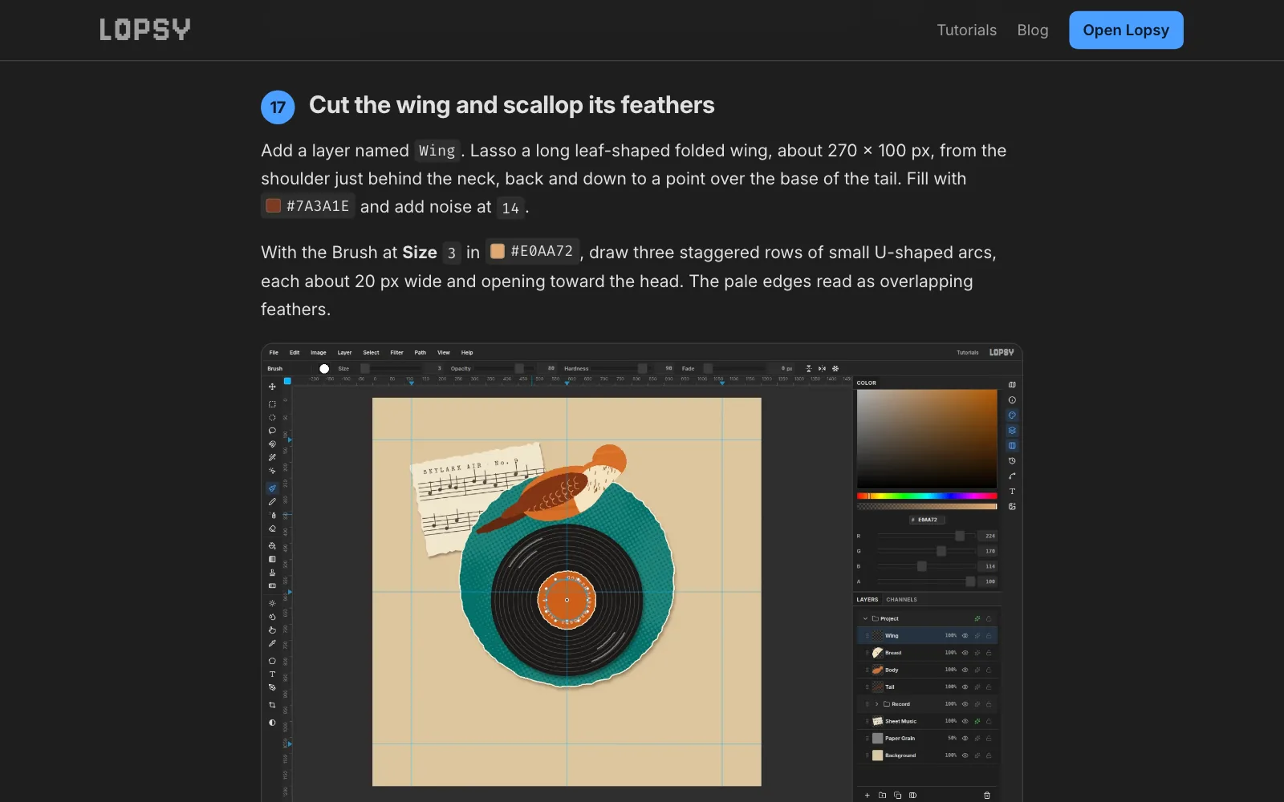The image size is (1284, 802).
Task: Toggle the Layers panel stack icon
Action: tap(1012, 431)
